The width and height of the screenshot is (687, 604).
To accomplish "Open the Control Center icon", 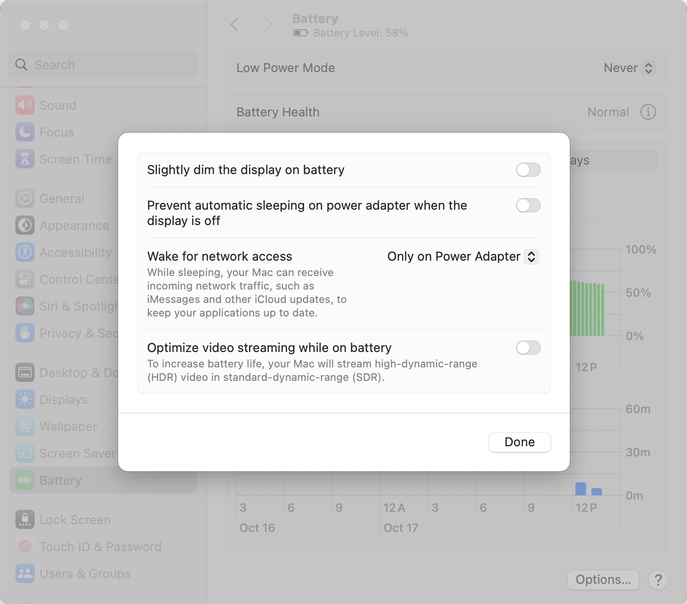I will [x=25, y=279].
